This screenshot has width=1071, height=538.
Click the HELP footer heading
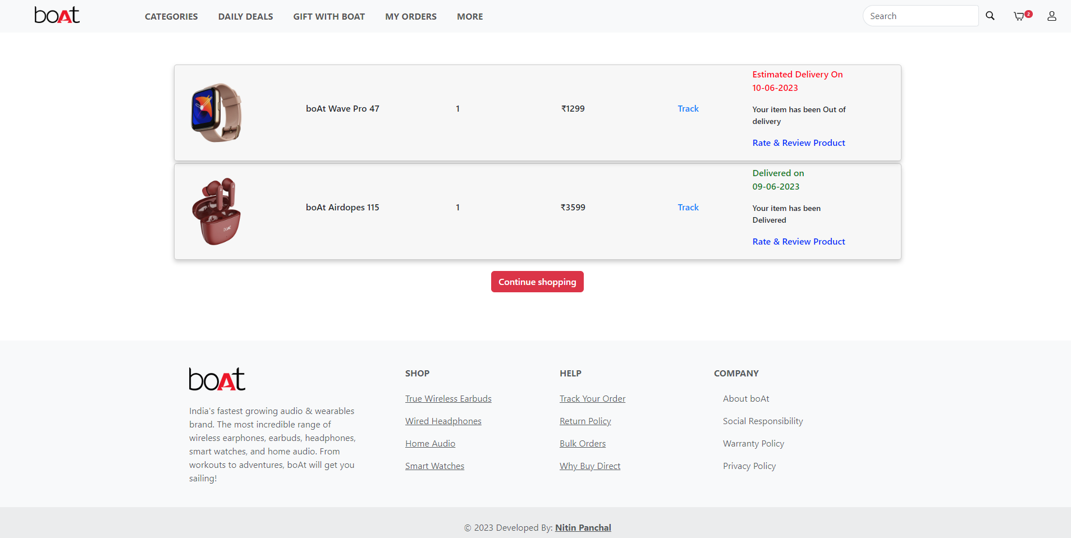(x=570, y=374)
